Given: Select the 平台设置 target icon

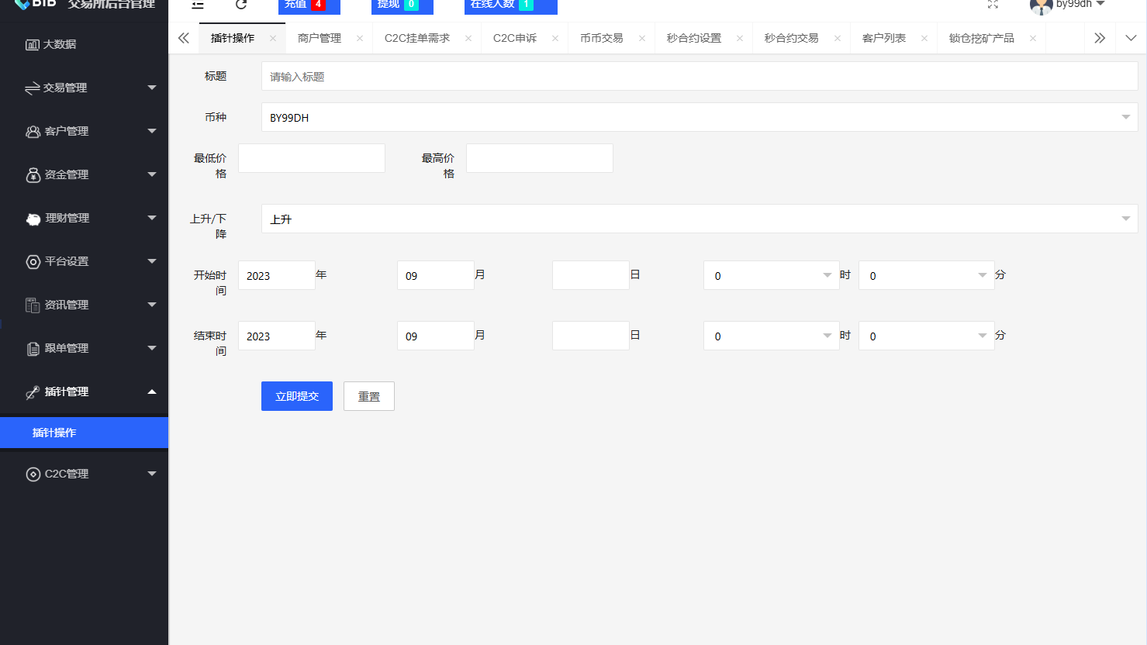Looking at the screenshot, I should [x=32, y=261].
